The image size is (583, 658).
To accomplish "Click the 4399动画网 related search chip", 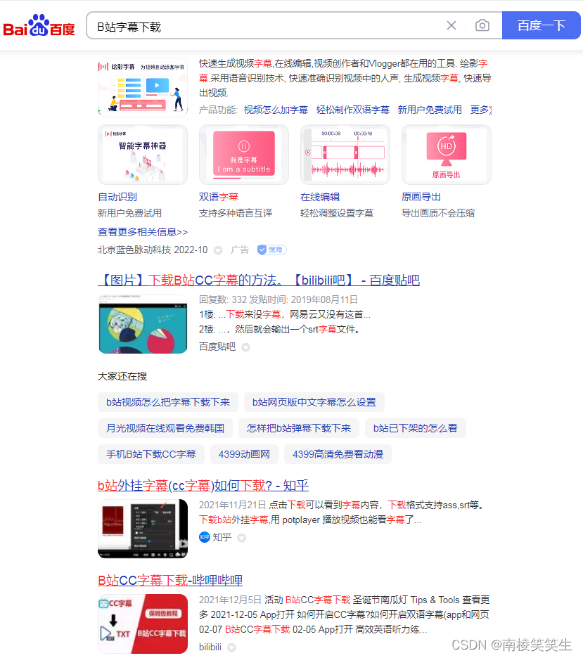I will coord(244,454).
